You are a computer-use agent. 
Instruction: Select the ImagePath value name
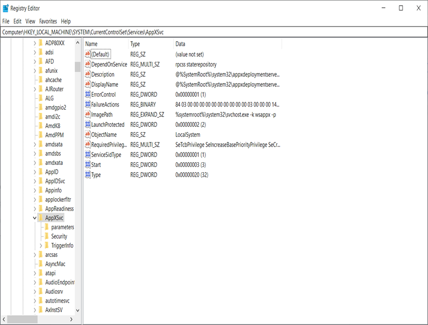(x=102, y=114)
